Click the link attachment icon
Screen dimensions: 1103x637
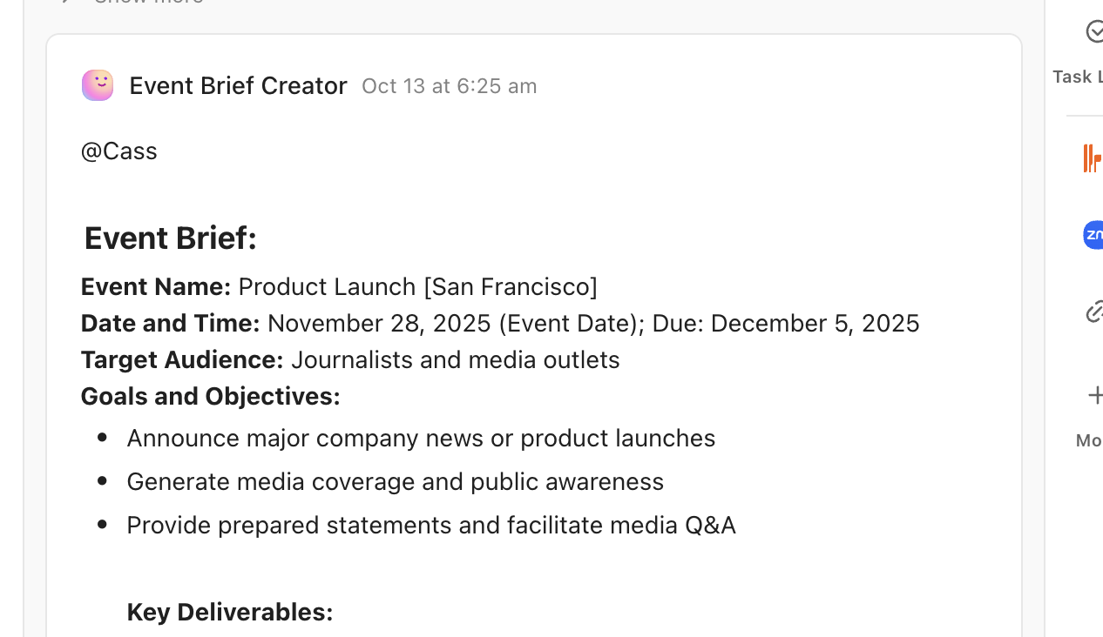(1094, 312)
